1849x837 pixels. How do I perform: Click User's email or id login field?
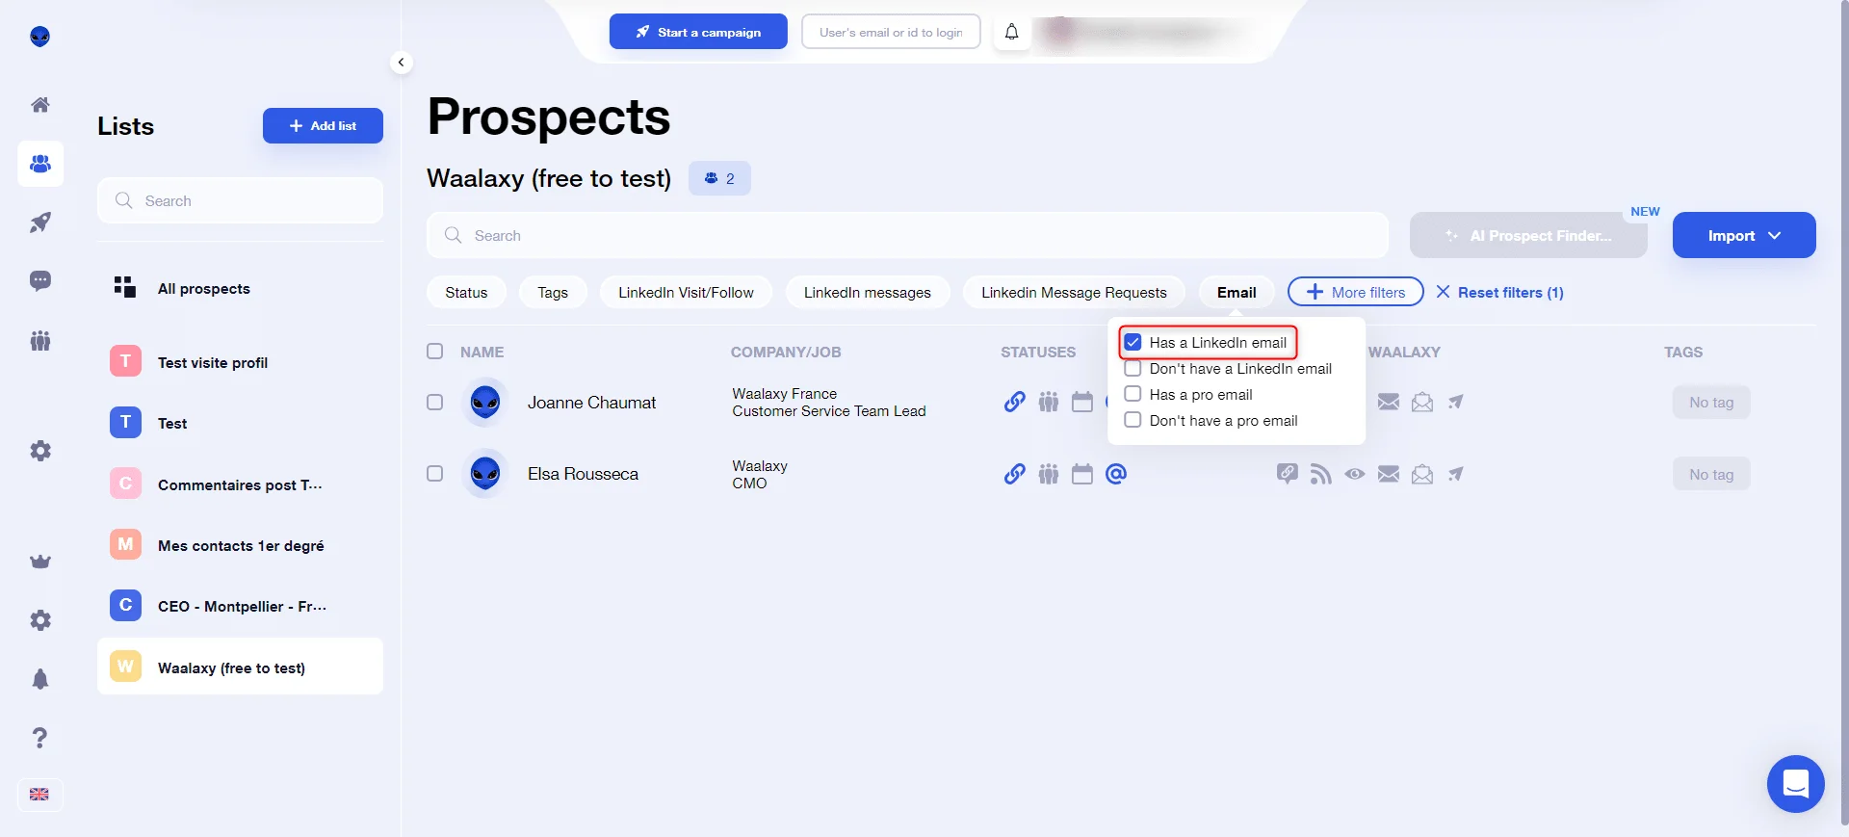(891, 32)
